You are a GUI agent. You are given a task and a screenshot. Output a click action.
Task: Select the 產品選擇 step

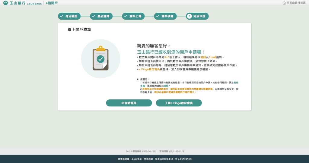pyautogui.click(x=101, y=16)
